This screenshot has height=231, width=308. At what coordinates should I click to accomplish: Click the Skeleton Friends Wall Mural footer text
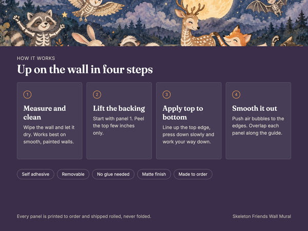262,217
